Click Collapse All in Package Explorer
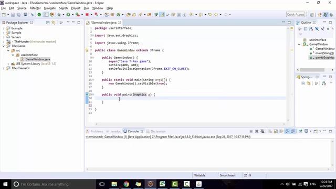The width and height of the screenshot is (336, 189). tap(48, 23)
